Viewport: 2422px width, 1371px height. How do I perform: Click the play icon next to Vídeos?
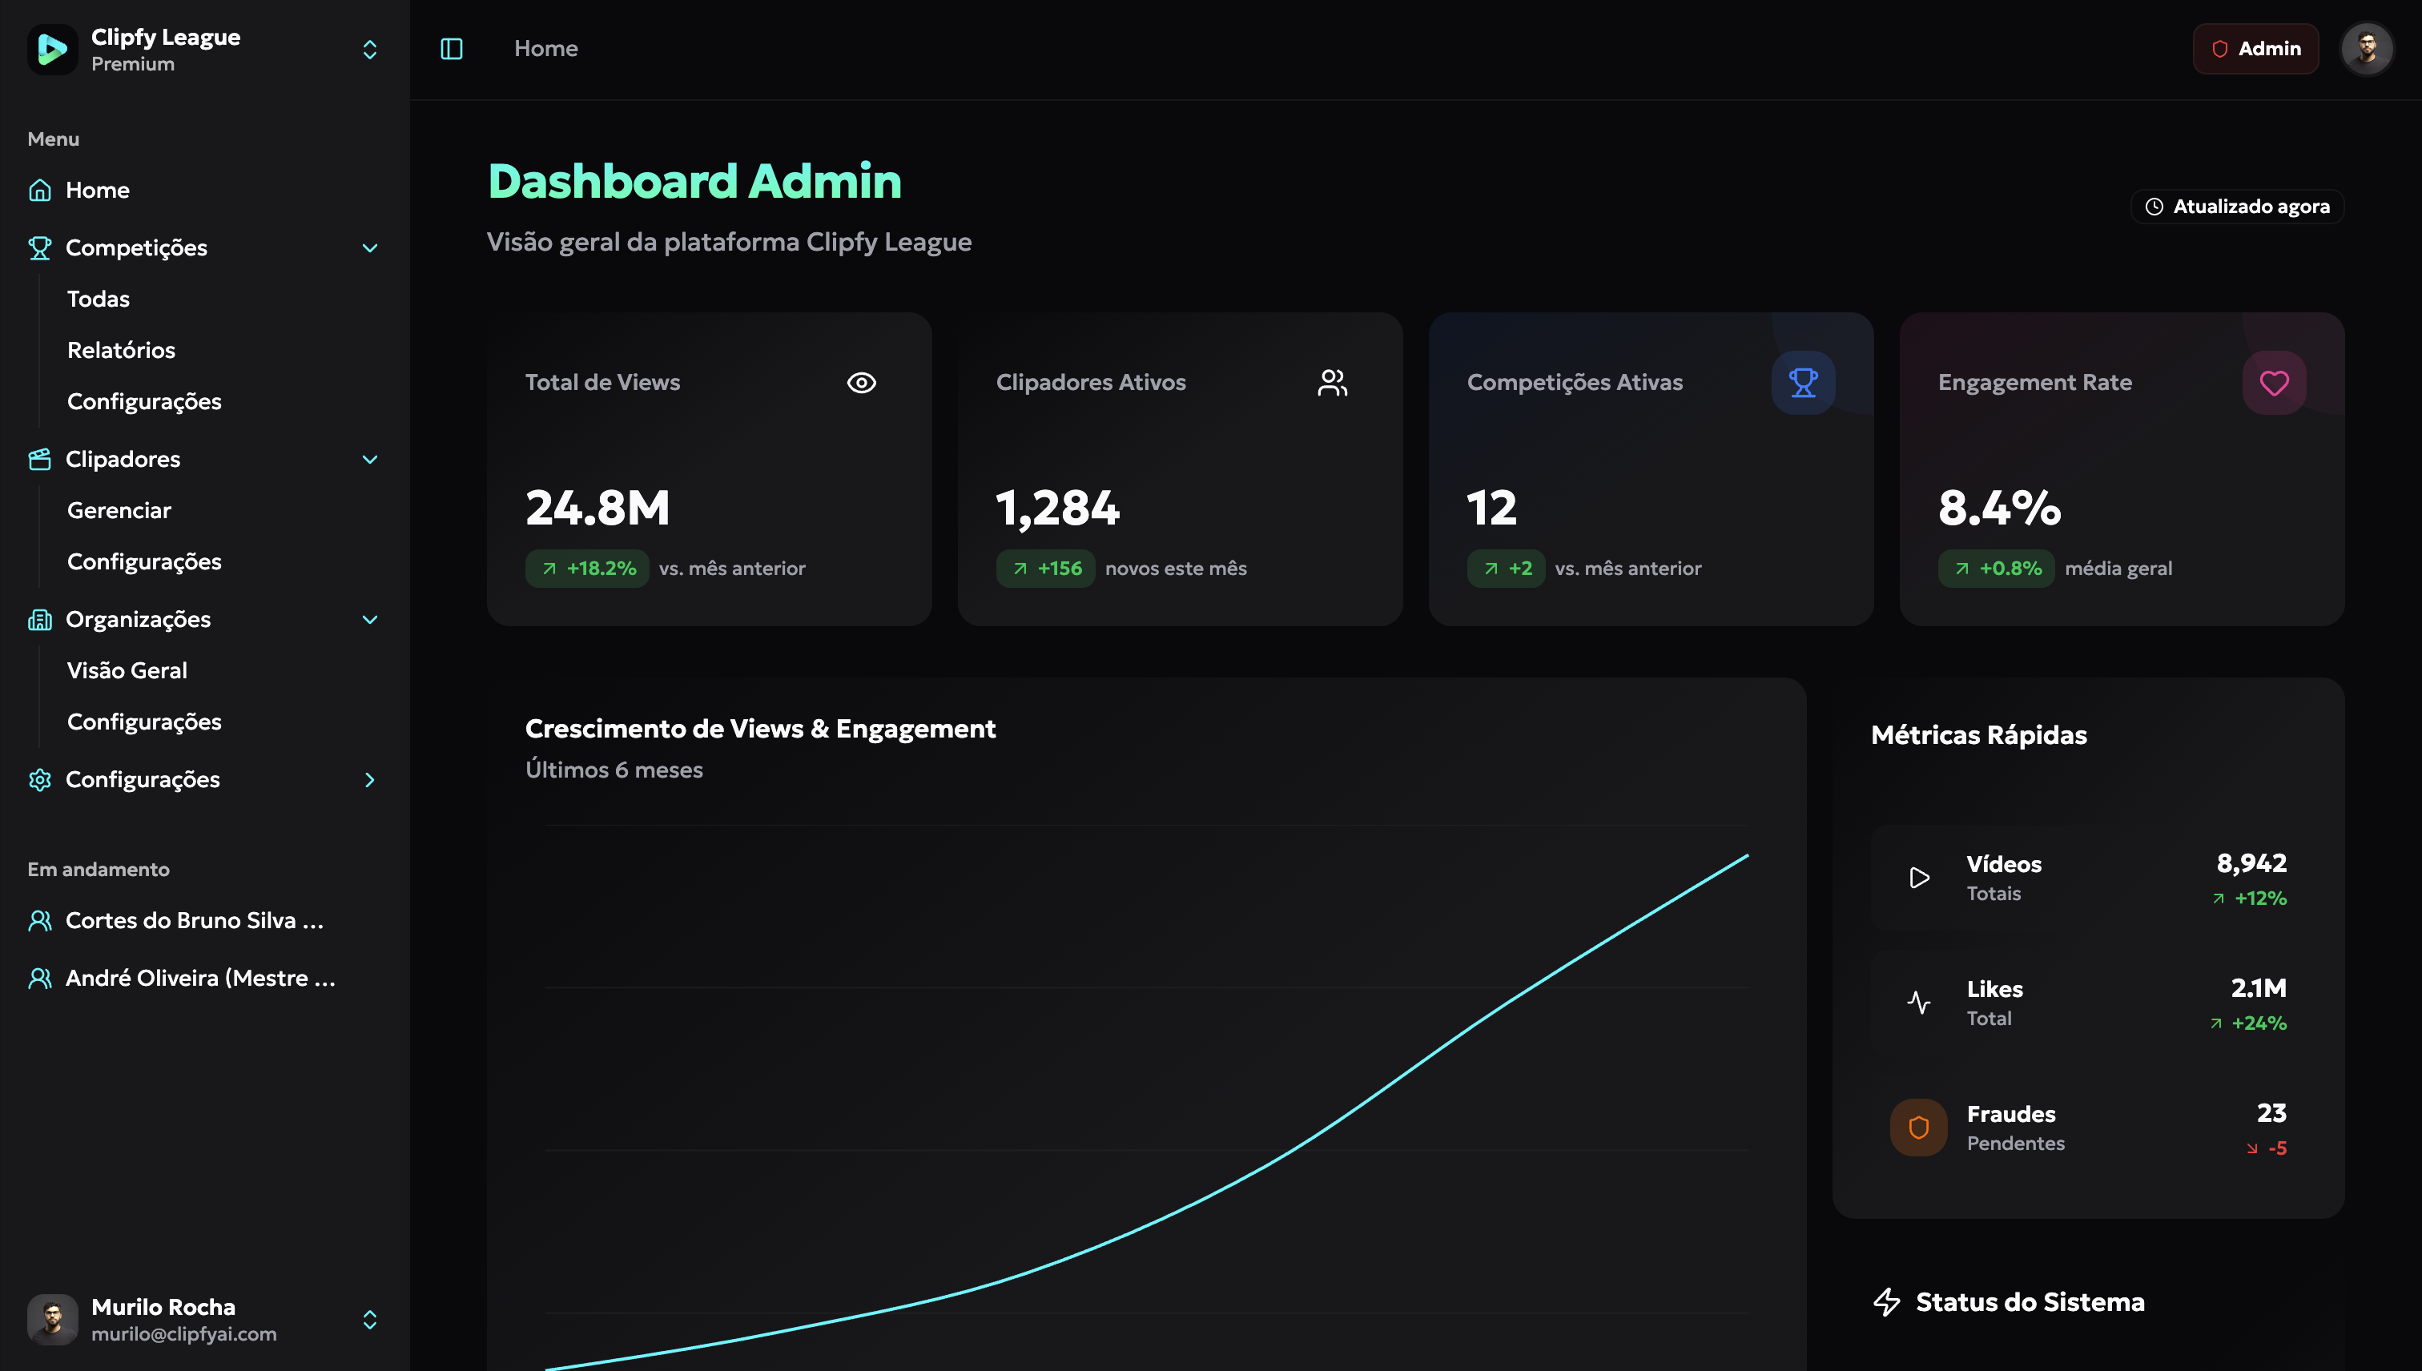1918,878
